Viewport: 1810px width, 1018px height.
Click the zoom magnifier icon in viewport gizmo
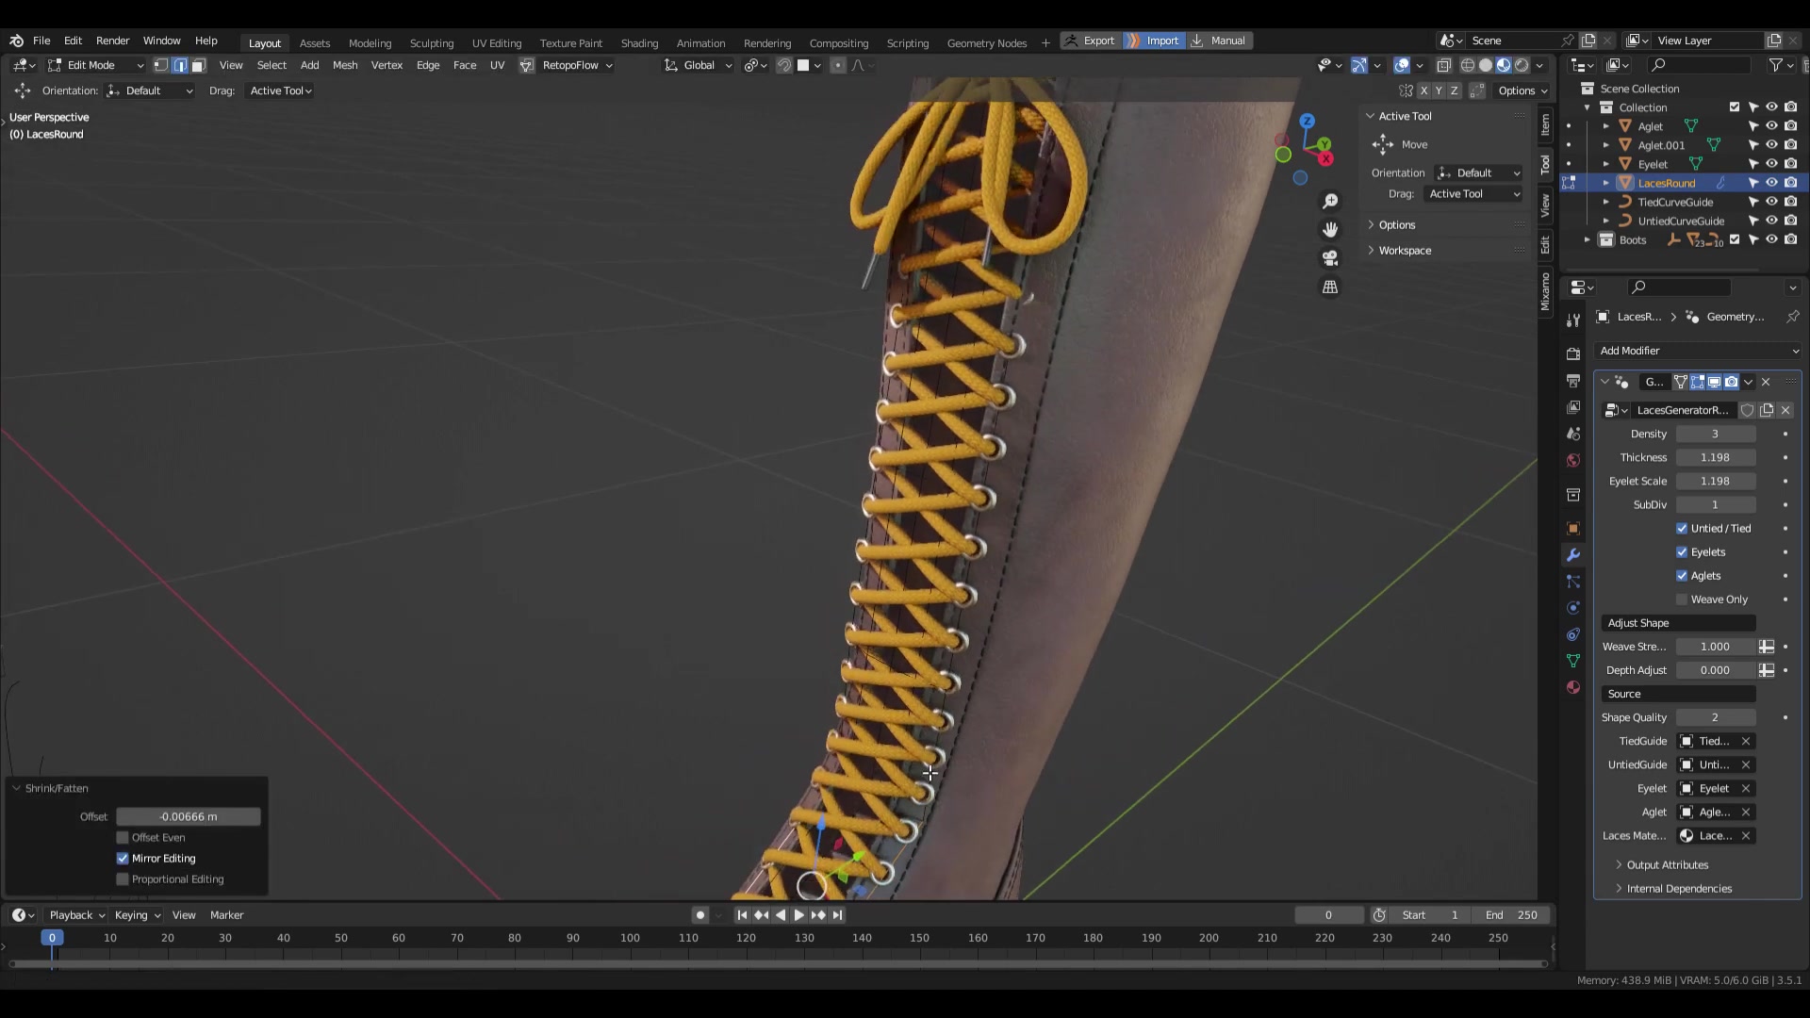pos(1330,201)
